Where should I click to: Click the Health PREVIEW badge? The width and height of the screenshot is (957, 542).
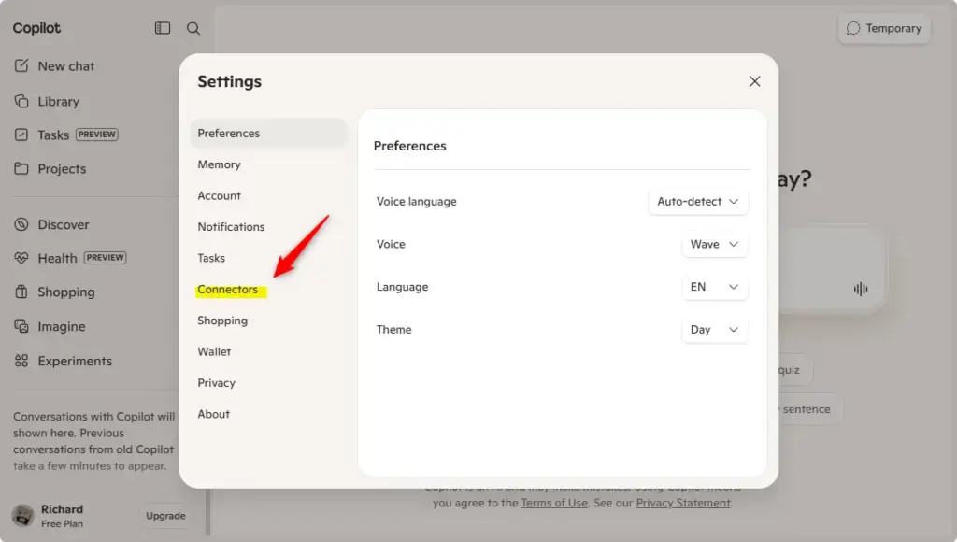tap(105, 258)
